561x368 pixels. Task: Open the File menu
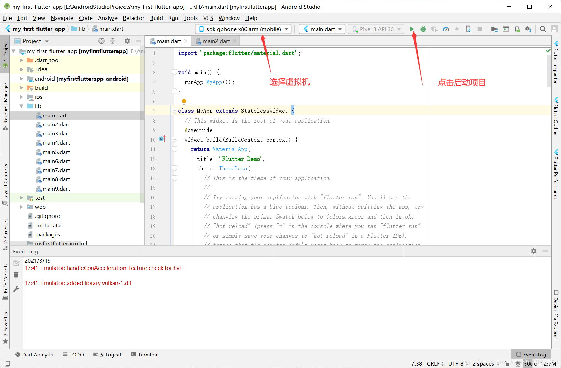point(7,18)
